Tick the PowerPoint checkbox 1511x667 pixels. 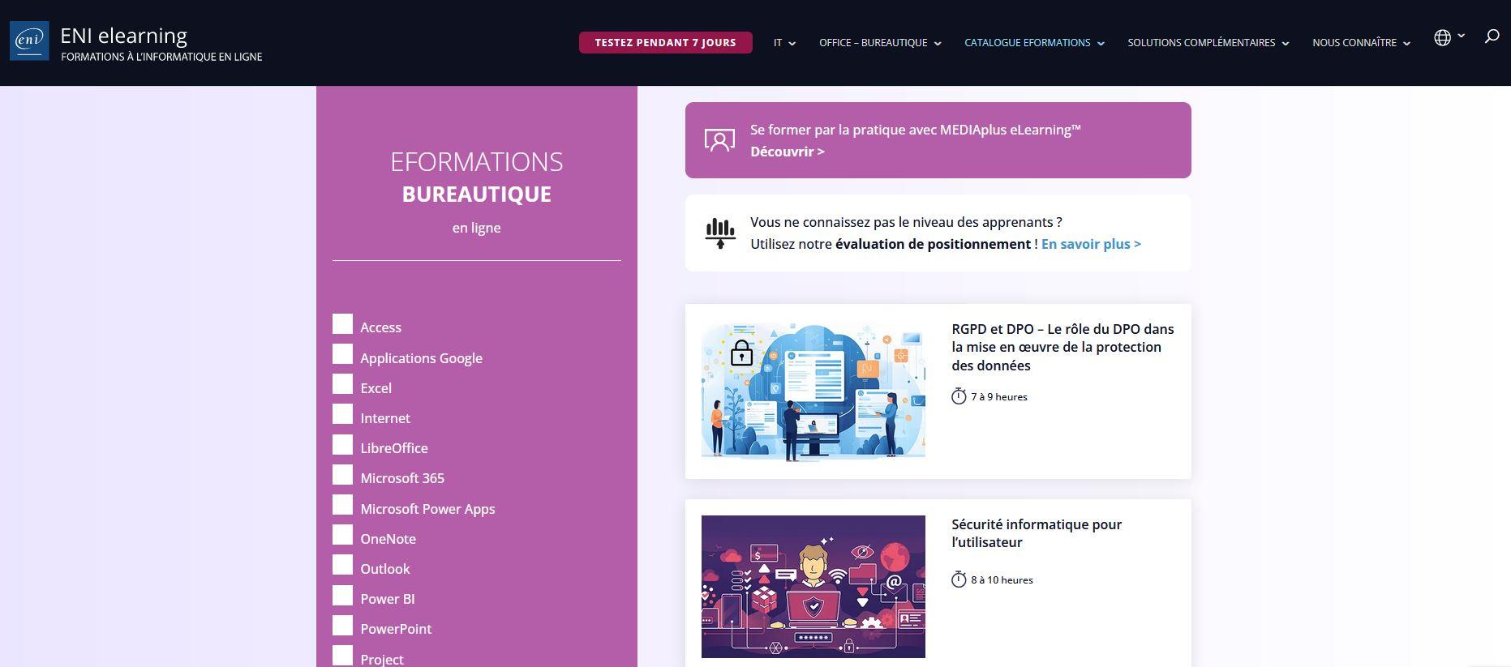pos(343,626)
